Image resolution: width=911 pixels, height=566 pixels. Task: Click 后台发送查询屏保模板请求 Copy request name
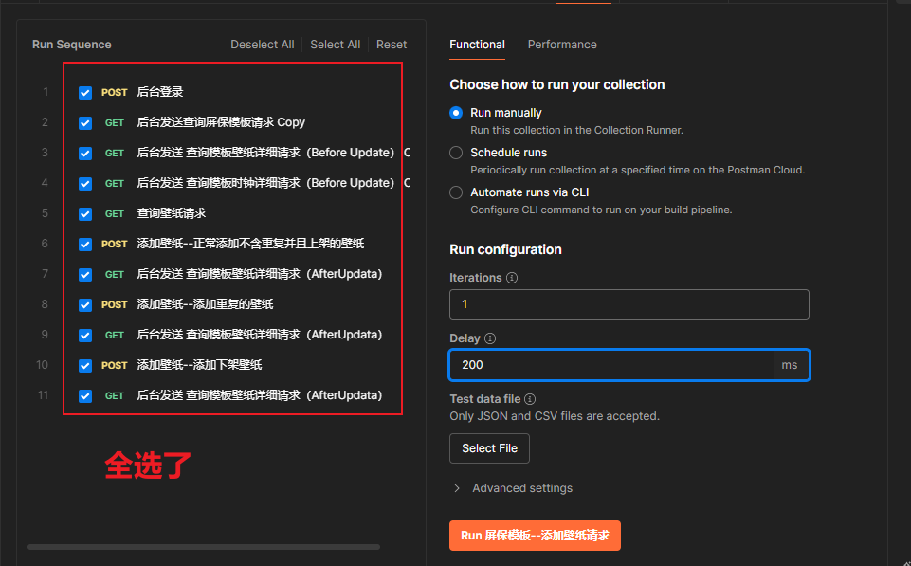tap(221, 122)
